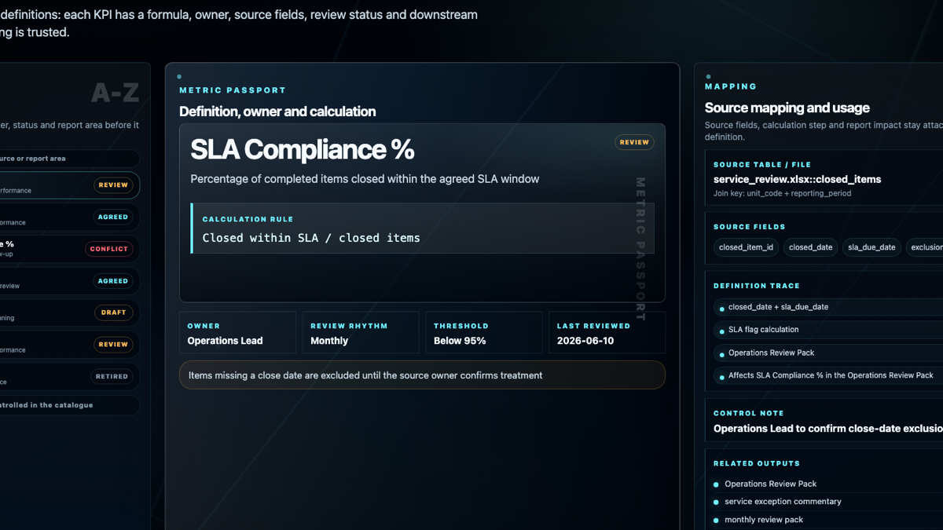This screenshot has height=530, width=943.
Task: Click the Last Reviewed date tile
Action: (607, 333)
